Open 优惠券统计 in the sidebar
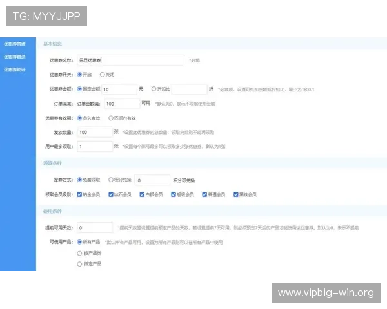The width and height of the screenshot is (387, 309). click(x=15, y=70)
